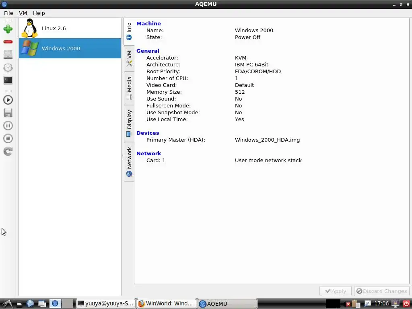Click the green plus Add VM icon
This screenshot has width=412, height=309.
coord(8,29)
